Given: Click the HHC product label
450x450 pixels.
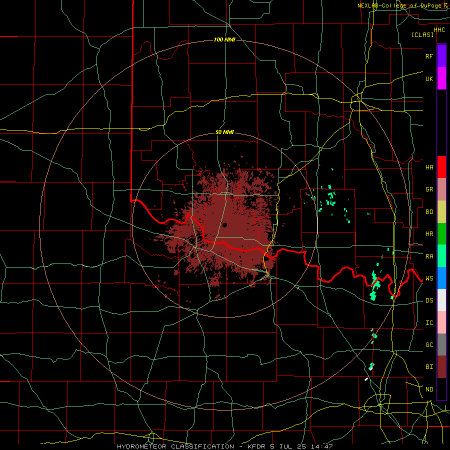Looking at the screenshot, I should (439, 29).
